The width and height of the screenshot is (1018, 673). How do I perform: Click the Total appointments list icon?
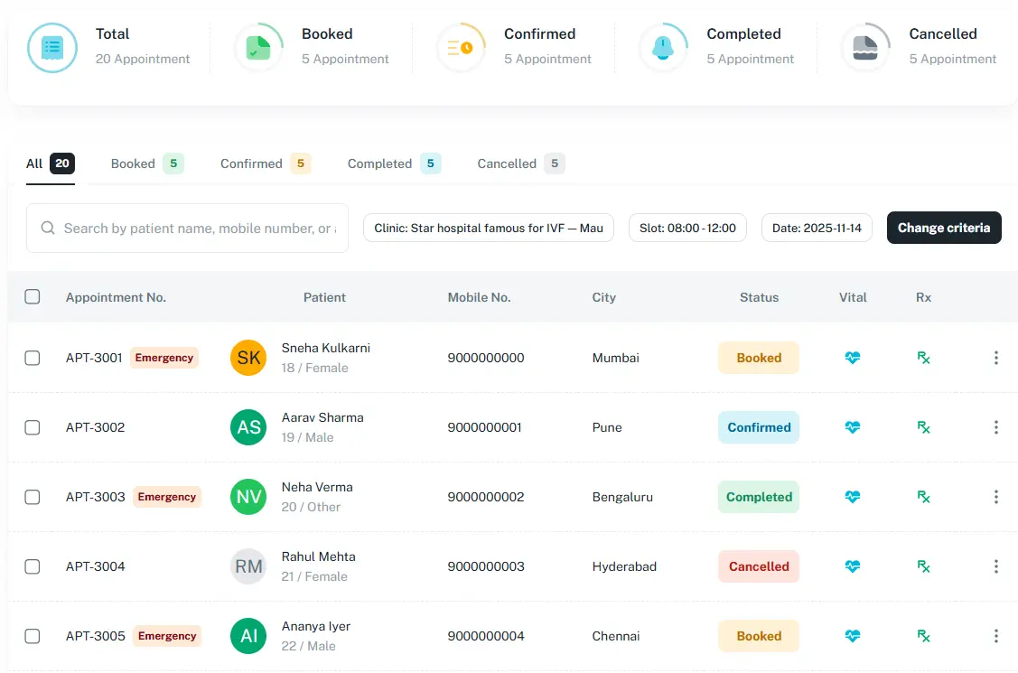coord(52,48)
